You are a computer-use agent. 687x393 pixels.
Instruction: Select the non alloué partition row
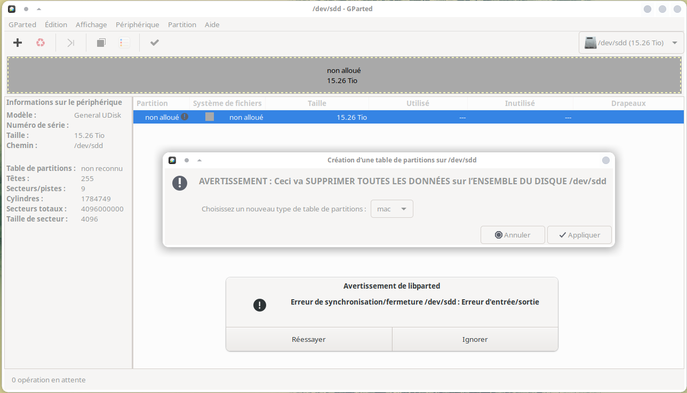(x=409, y=117)
